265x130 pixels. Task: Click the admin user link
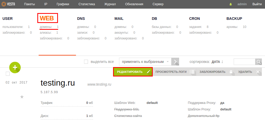242,4
